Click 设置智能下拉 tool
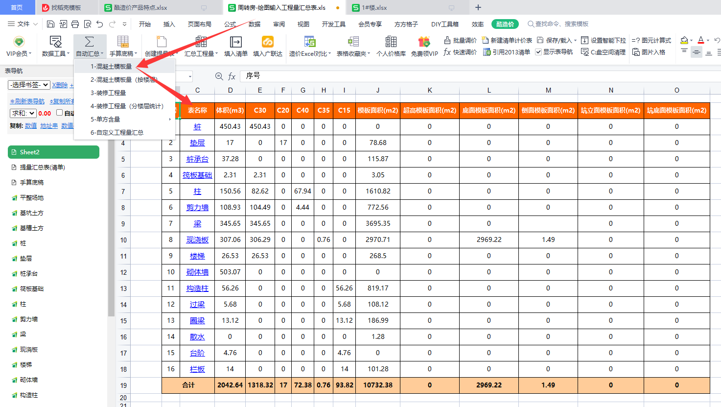 [x=604, y=40]
